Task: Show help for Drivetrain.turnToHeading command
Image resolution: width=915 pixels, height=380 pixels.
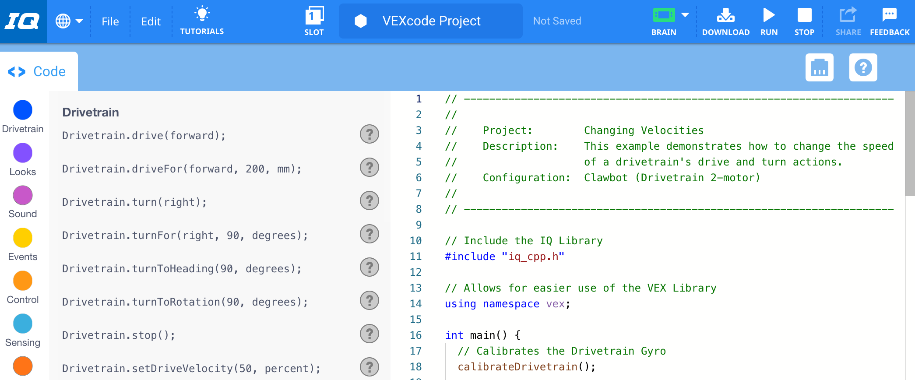Action: 369,267
